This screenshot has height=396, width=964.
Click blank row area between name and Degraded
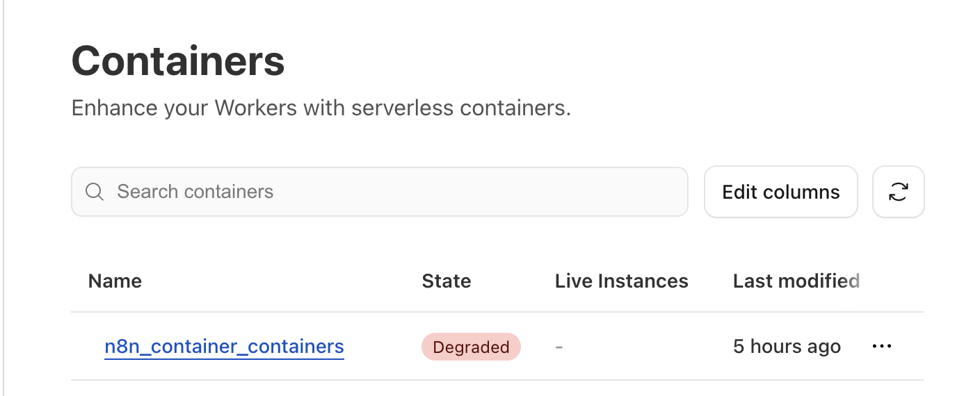pos(383,346)
